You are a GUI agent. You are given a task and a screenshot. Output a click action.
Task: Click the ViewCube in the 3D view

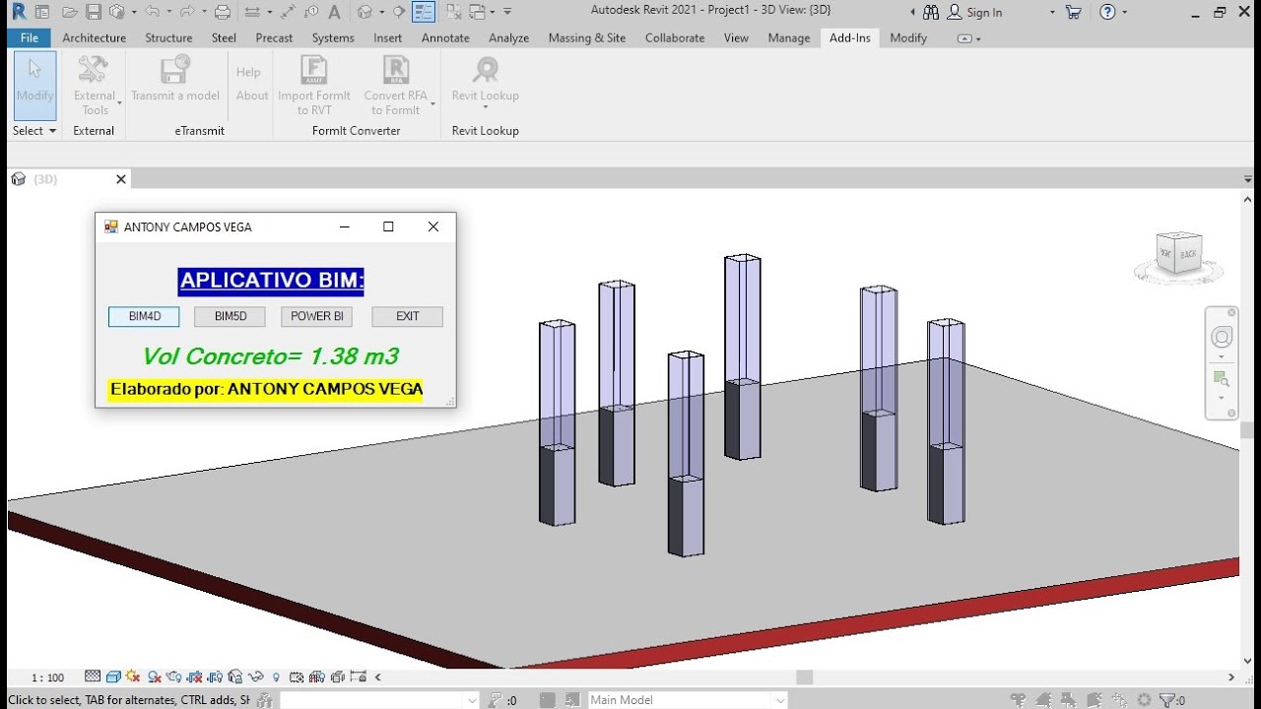[1178, 253]
